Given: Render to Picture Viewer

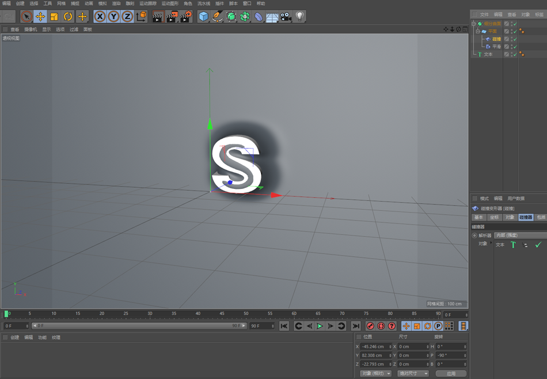Looking at the screenshot, I should point(172,16).
